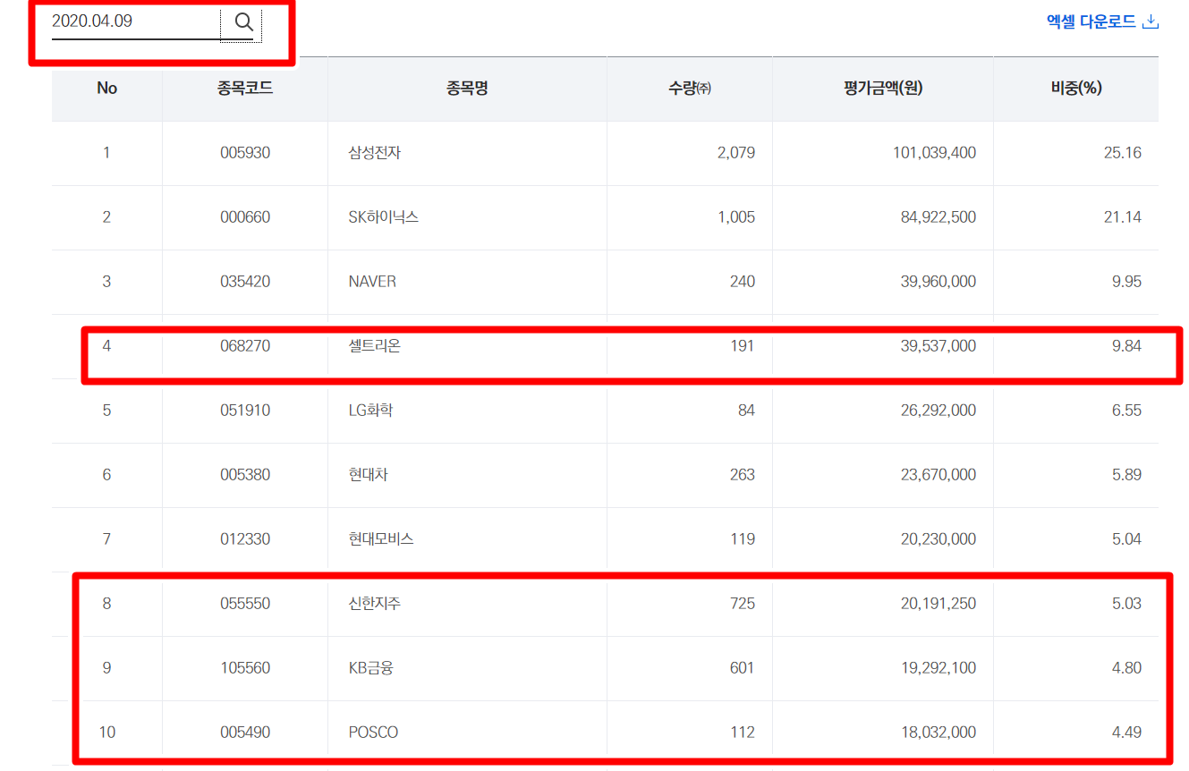The height and width of the screenshot is (771, 1189).
Task: Click weight value 21.14
Action: click(1123, 217)
